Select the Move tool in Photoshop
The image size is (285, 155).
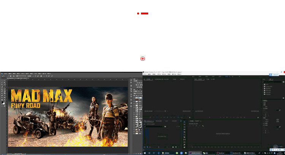pyautogui.click(x=5, y=81)
